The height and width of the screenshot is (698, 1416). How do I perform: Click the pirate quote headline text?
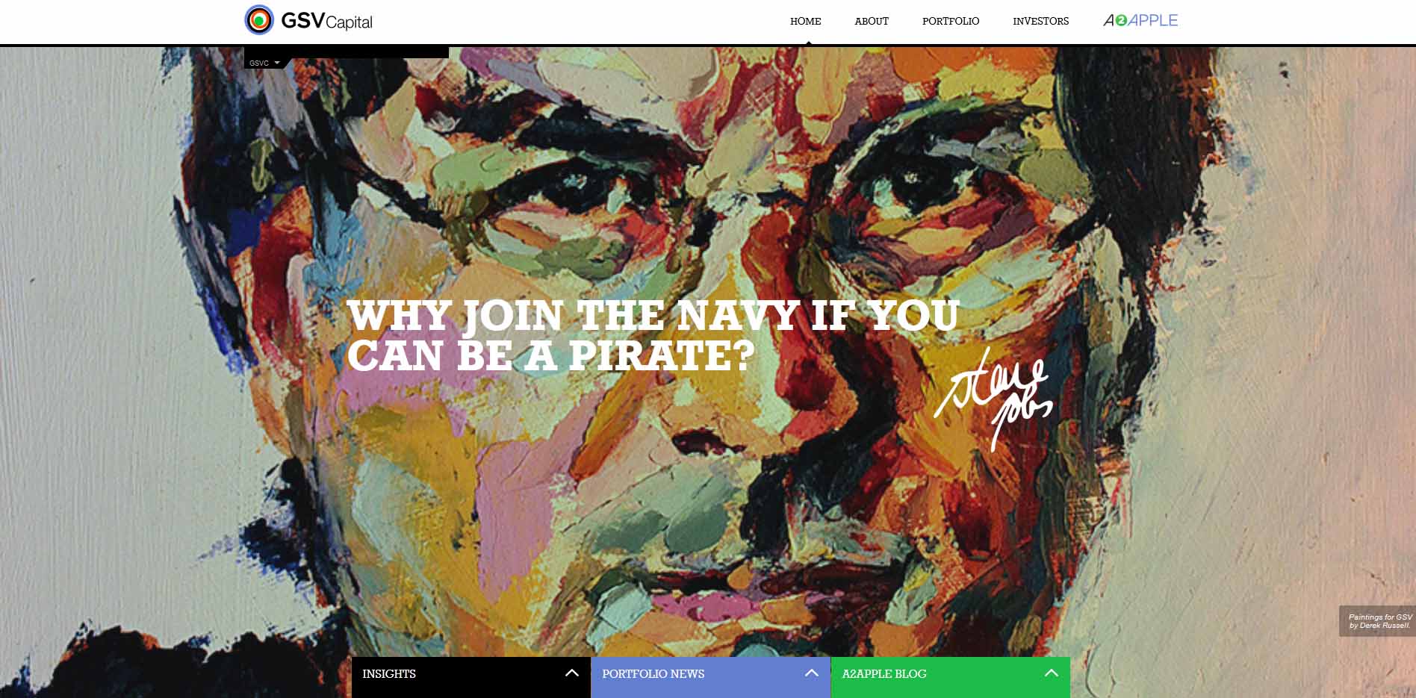pyautogui.click(x=653, y=335)
